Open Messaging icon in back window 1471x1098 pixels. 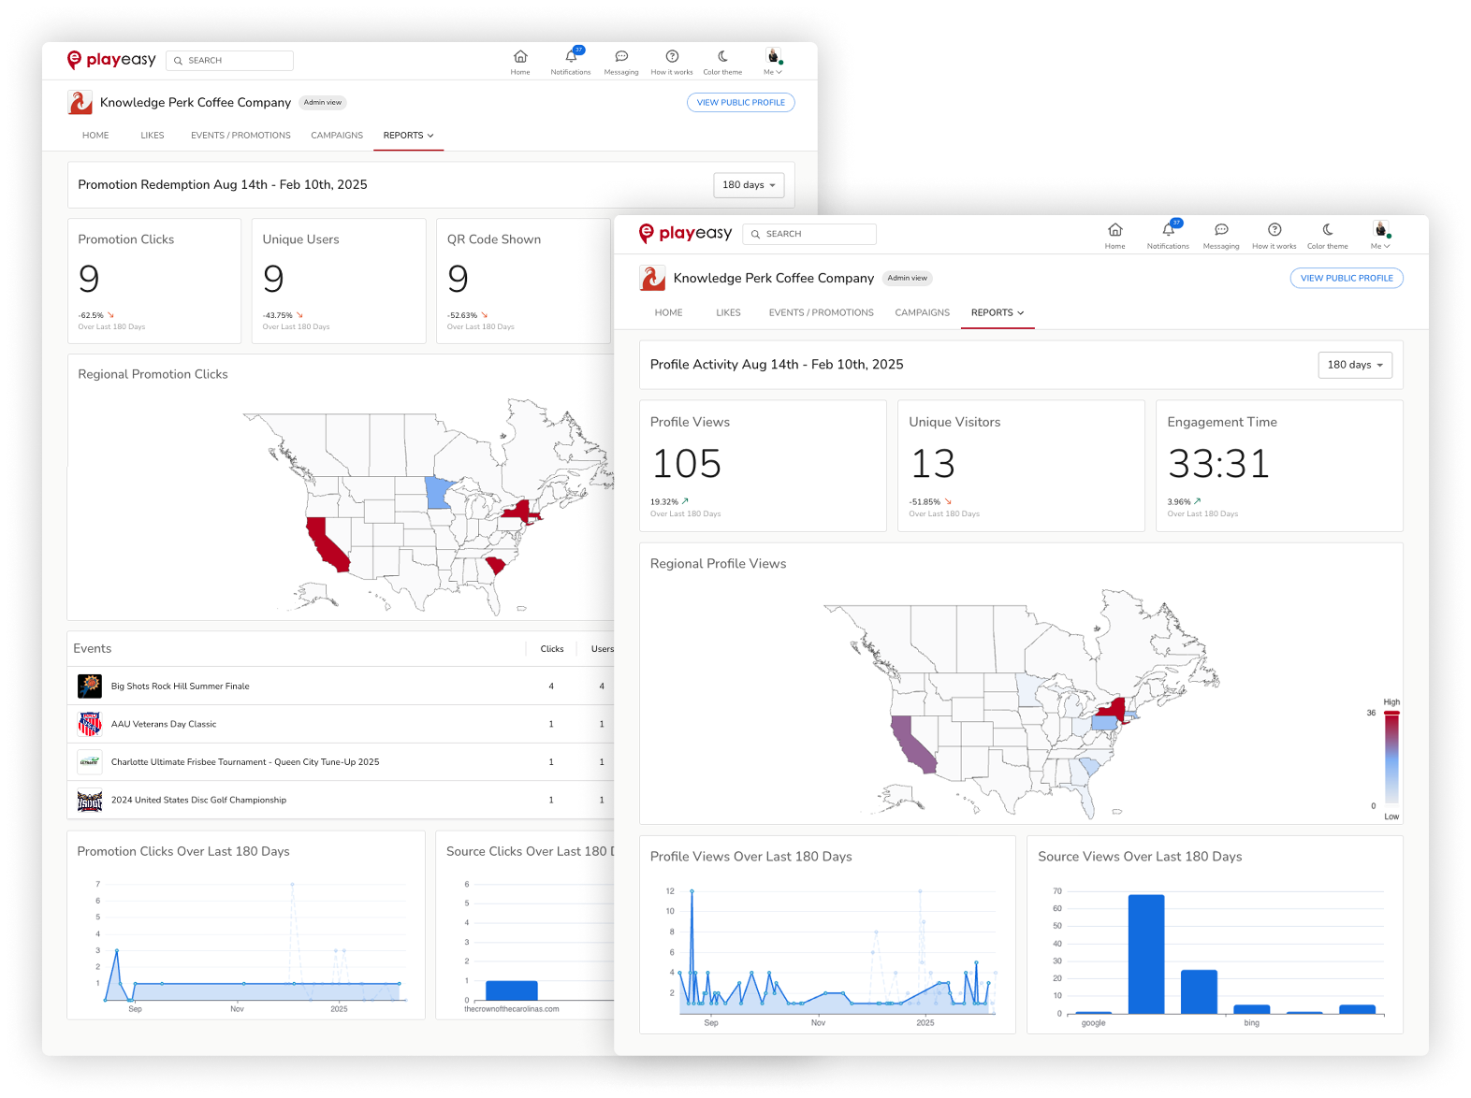pyautogui.click(x=621, y=57)
